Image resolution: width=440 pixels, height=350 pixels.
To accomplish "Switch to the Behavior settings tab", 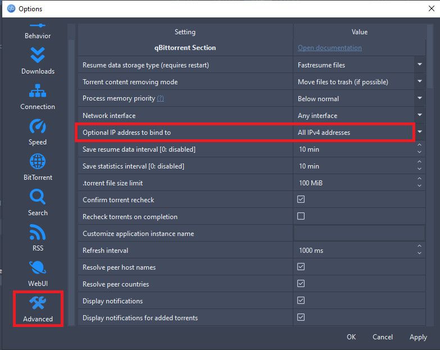I will tap(38, 31).
